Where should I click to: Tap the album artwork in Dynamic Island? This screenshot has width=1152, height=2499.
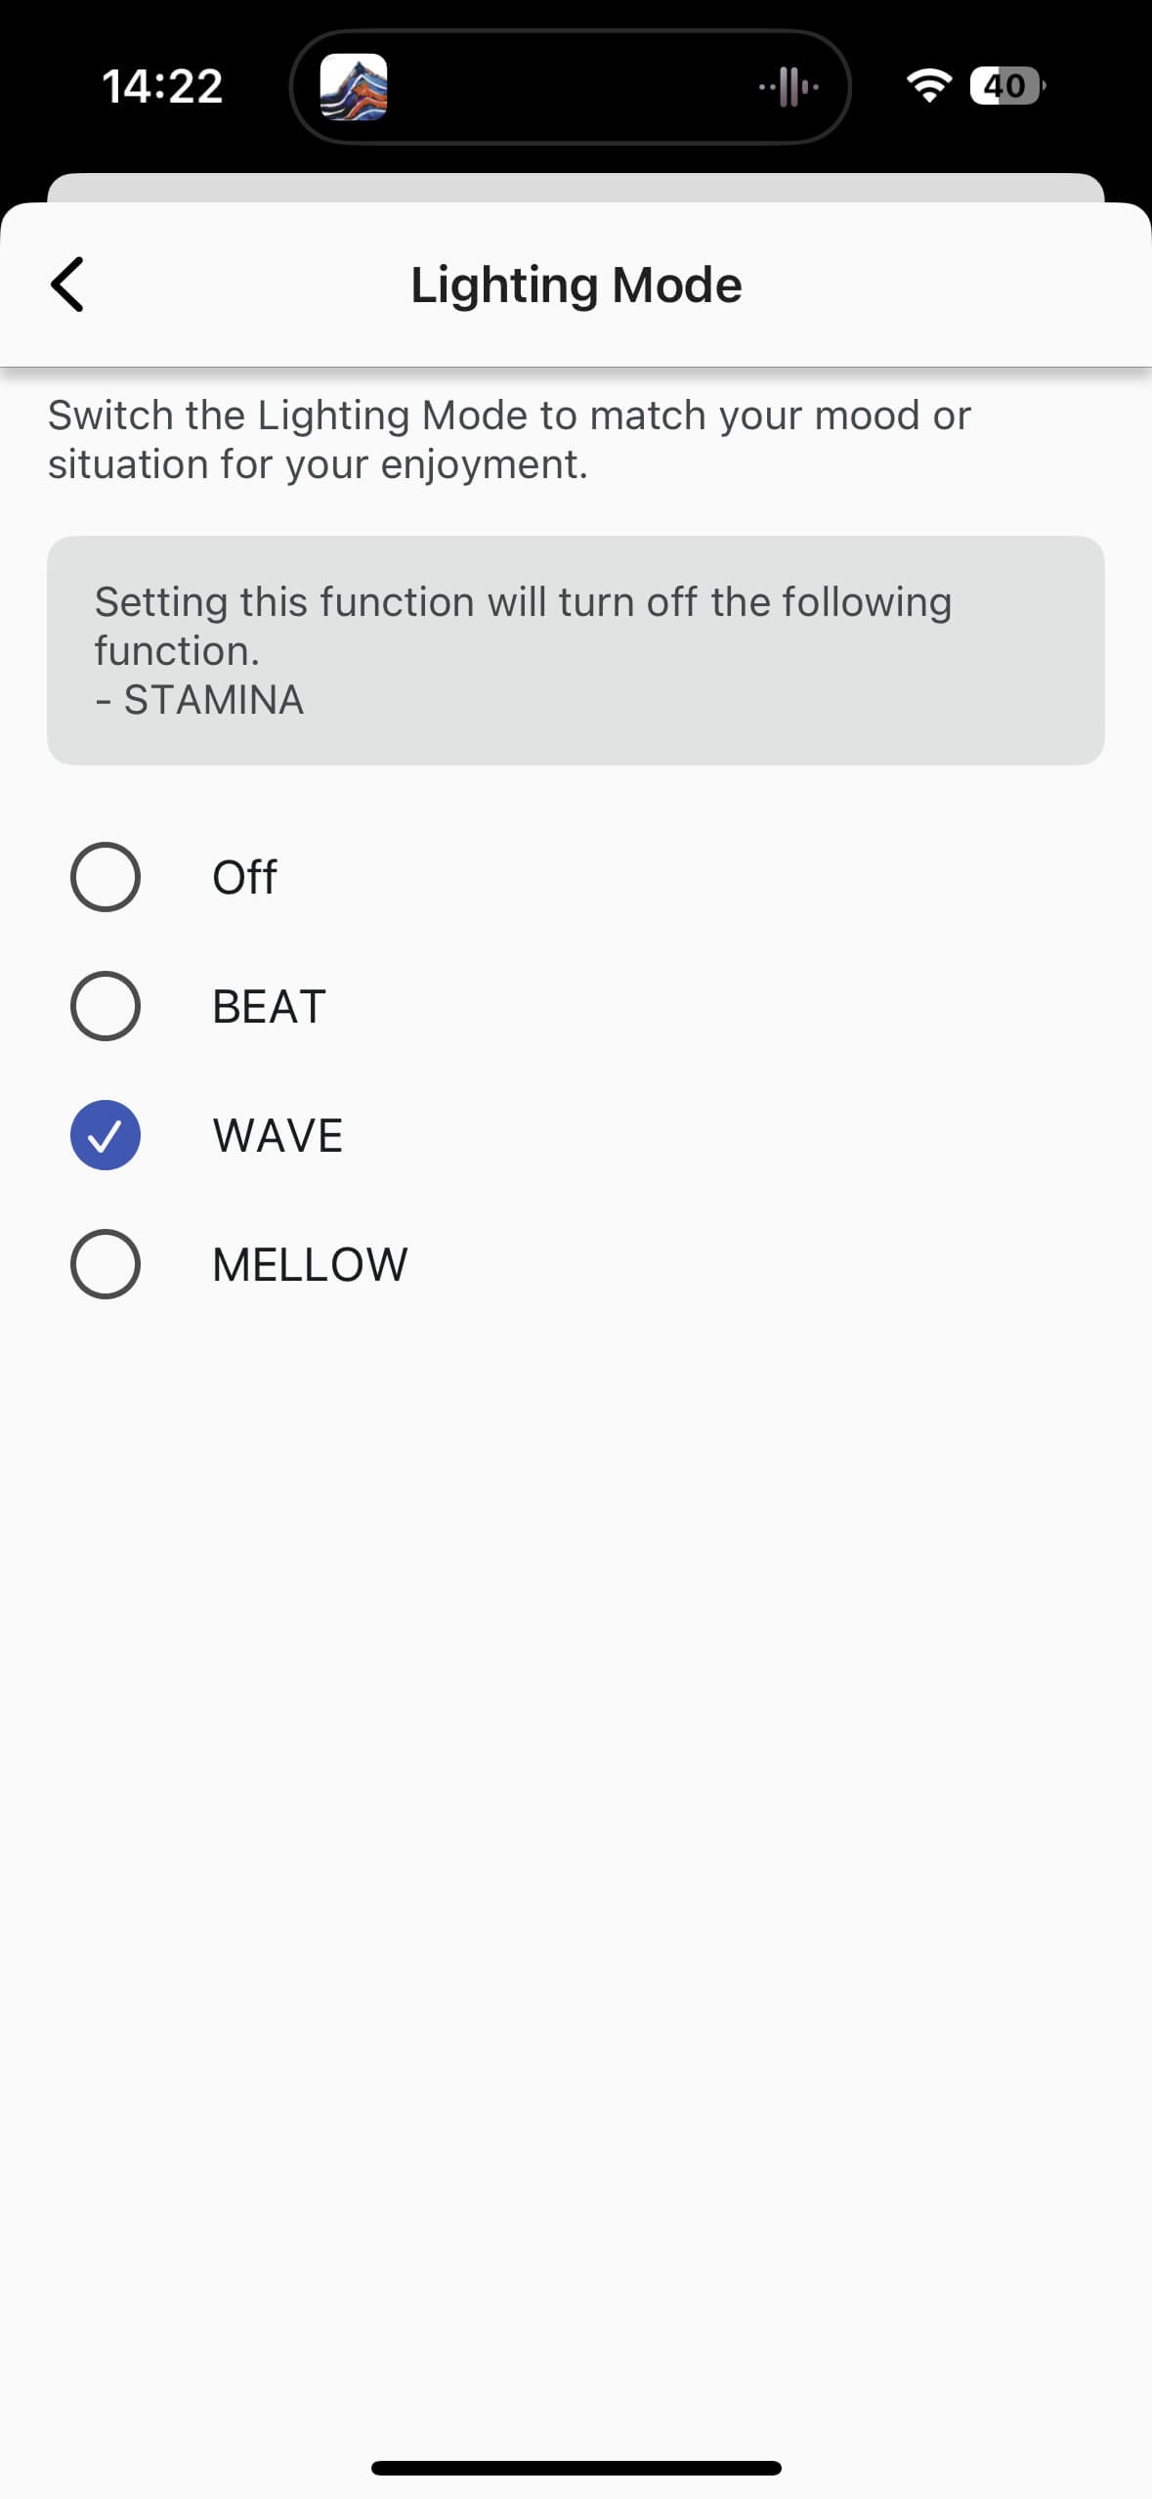point(354,87)
